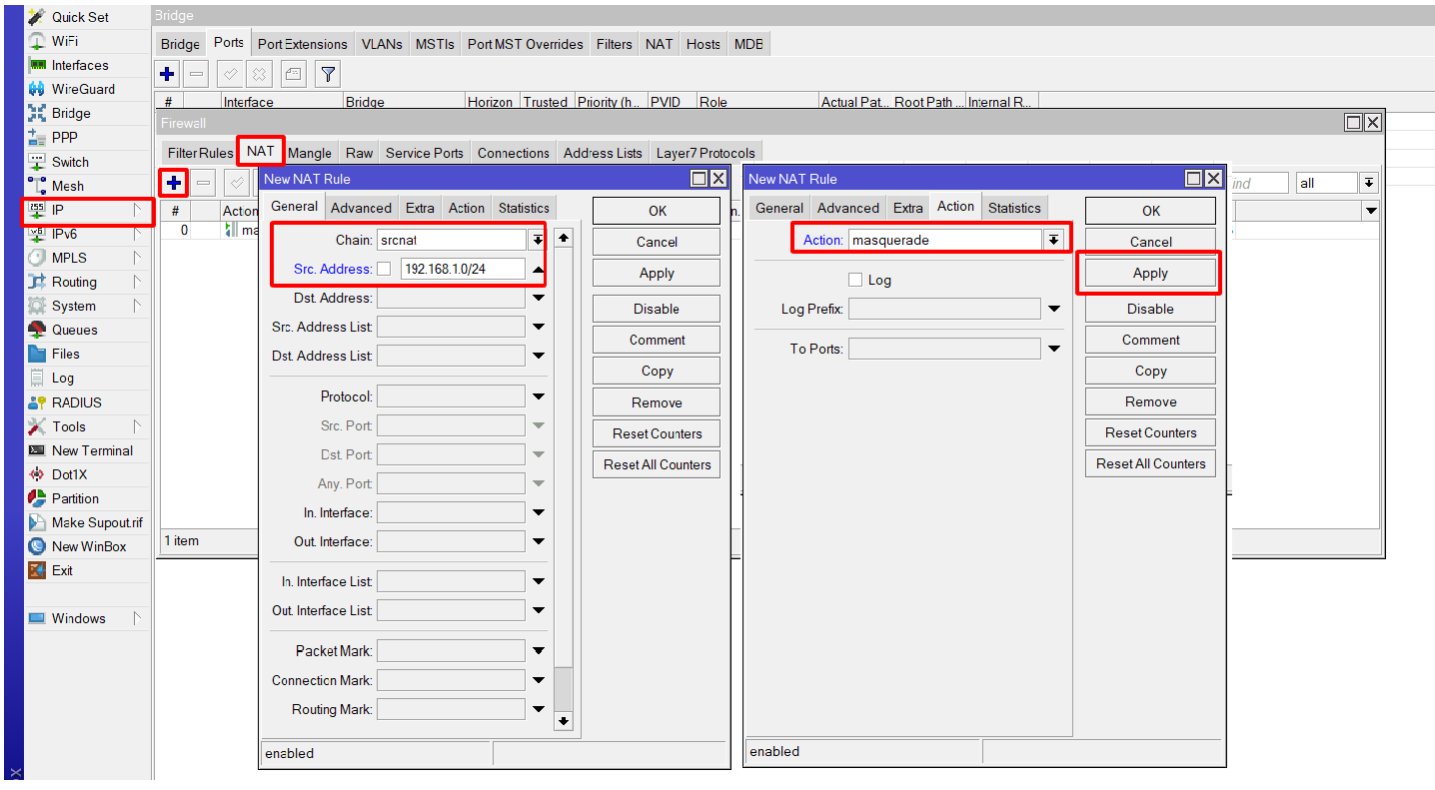Click the filter funnel icon in Bridge toolbar
The width and height of the screenshot is (1435, 790).
[328, 74]
